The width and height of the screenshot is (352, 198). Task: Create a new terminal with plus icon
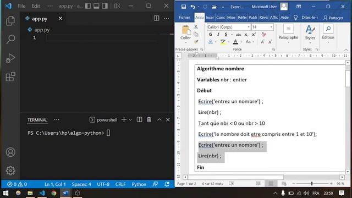[x=124, y=120]
